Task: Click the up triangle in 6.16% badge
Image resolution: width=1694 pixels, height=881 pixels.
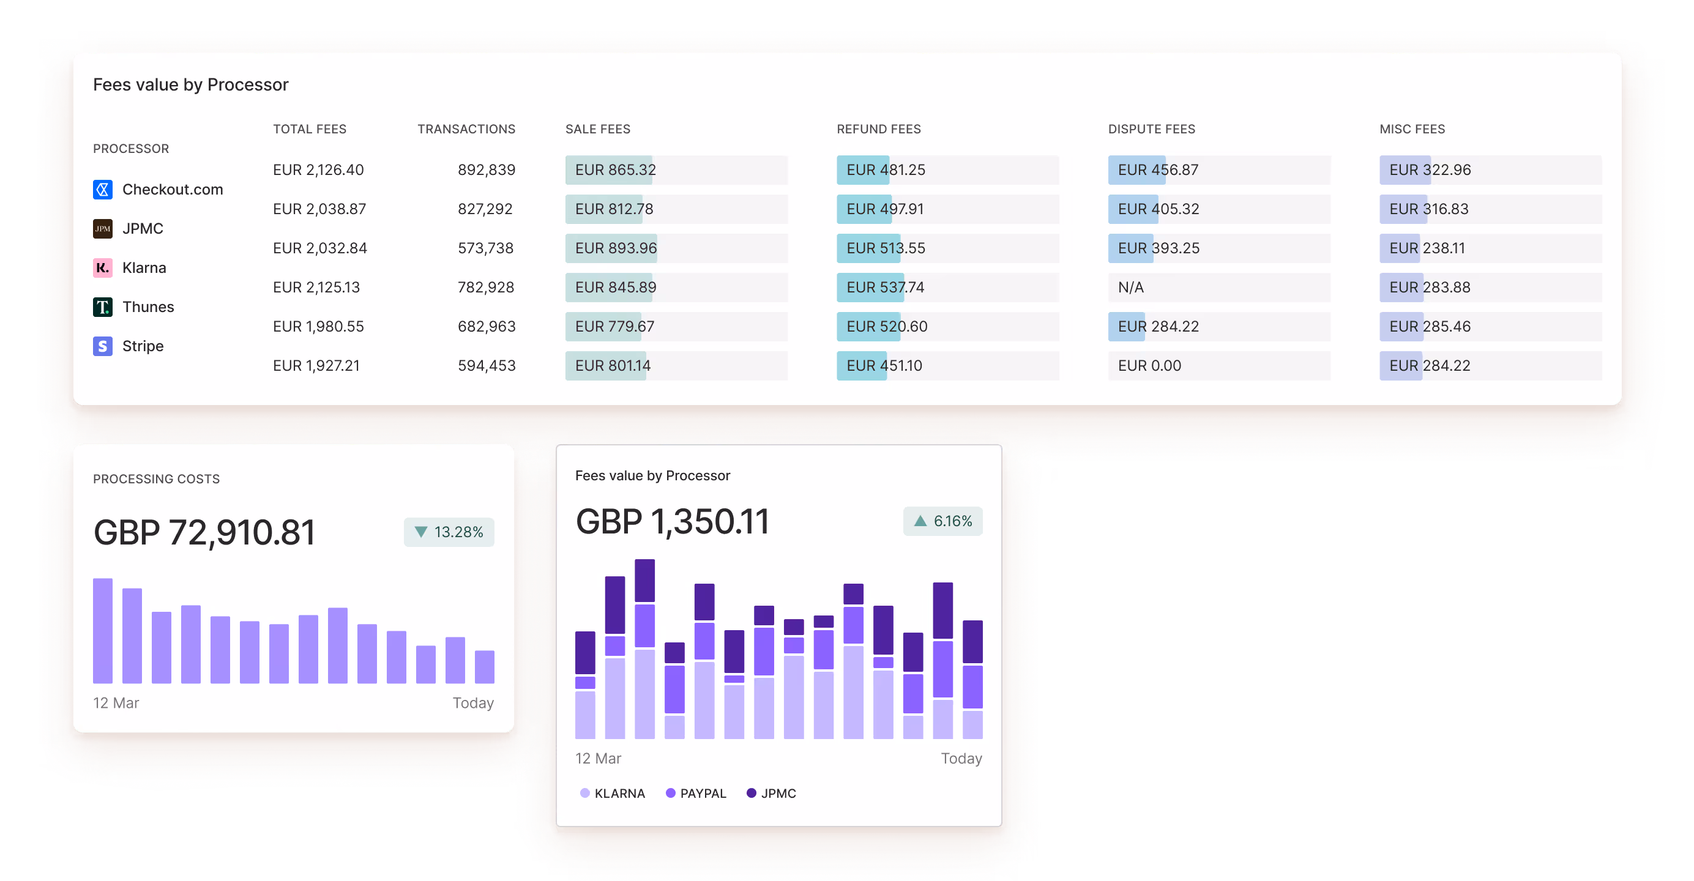Action: click(920, 521)
